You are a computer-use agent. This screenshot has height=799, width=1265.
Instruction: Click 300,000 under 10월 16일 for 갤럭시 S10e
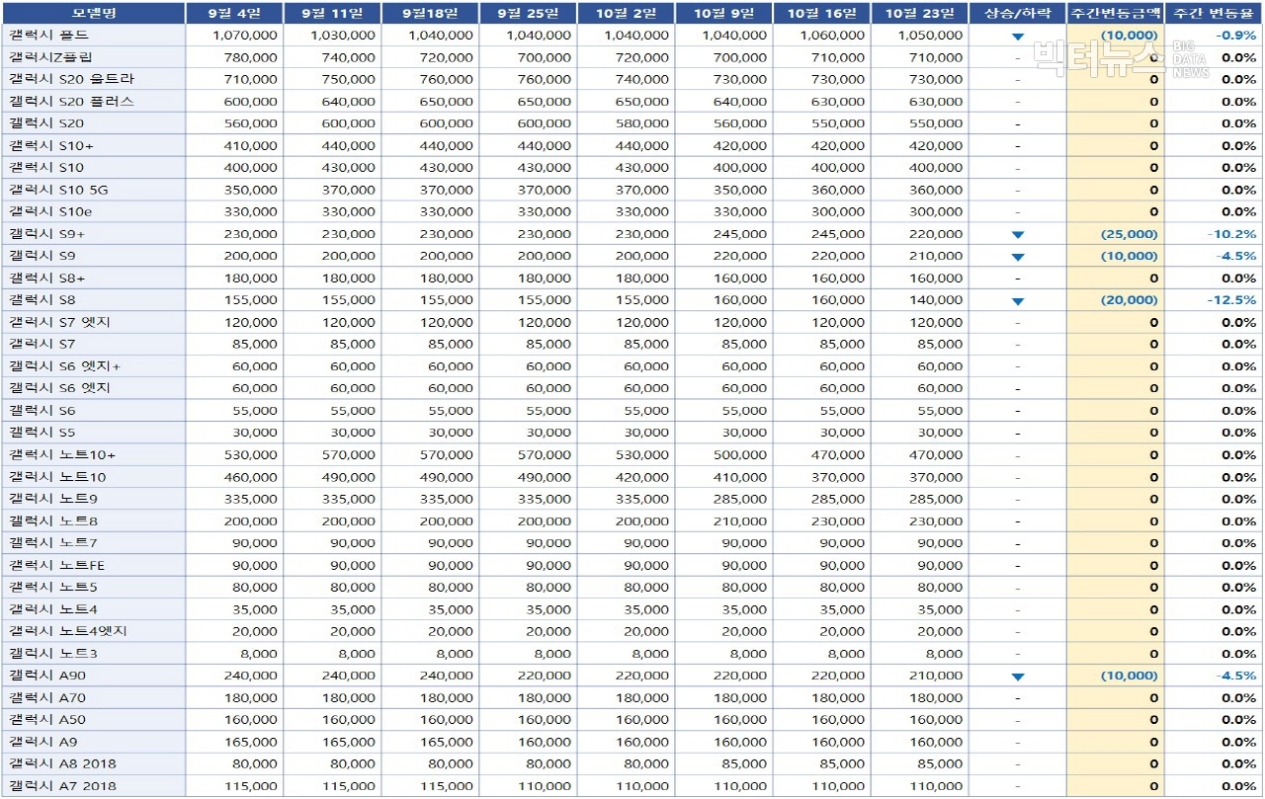click(x=838, y=212)
